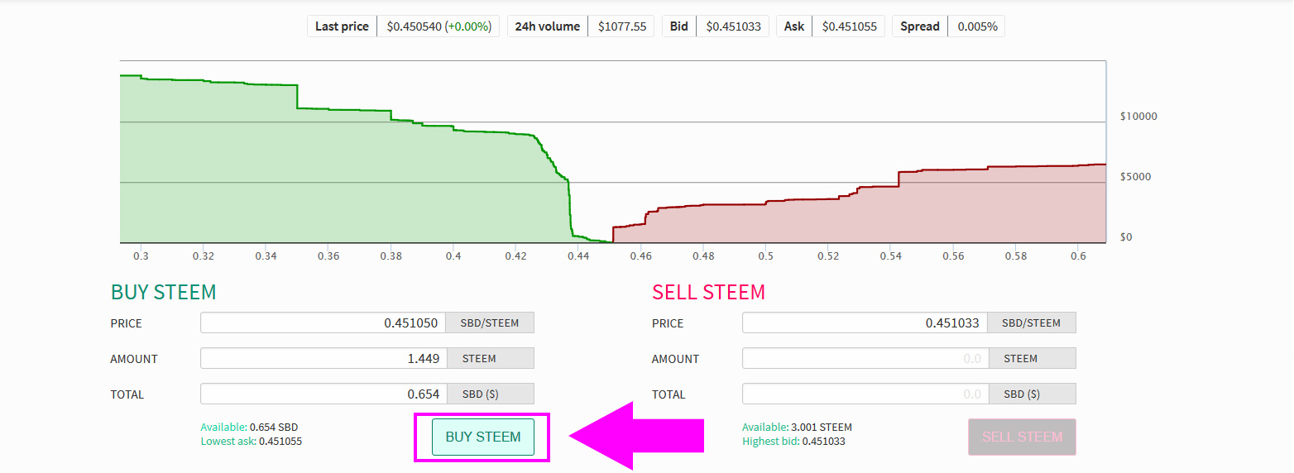Edit the Buy Steem price field
This screenshot has height=473, width=1294.
[x=323, y=322]
